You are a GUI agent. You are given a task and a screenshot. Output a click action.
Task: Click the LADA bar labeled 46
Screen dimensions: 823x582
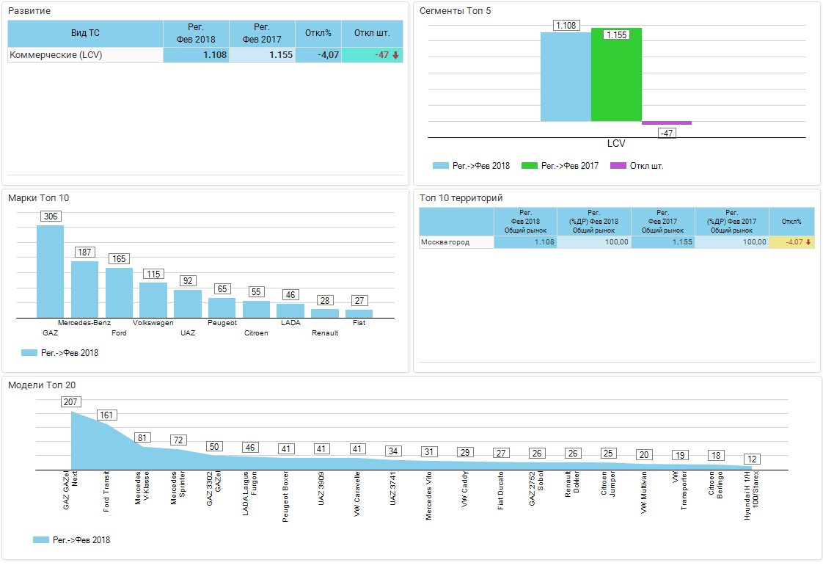pos(290,310)
